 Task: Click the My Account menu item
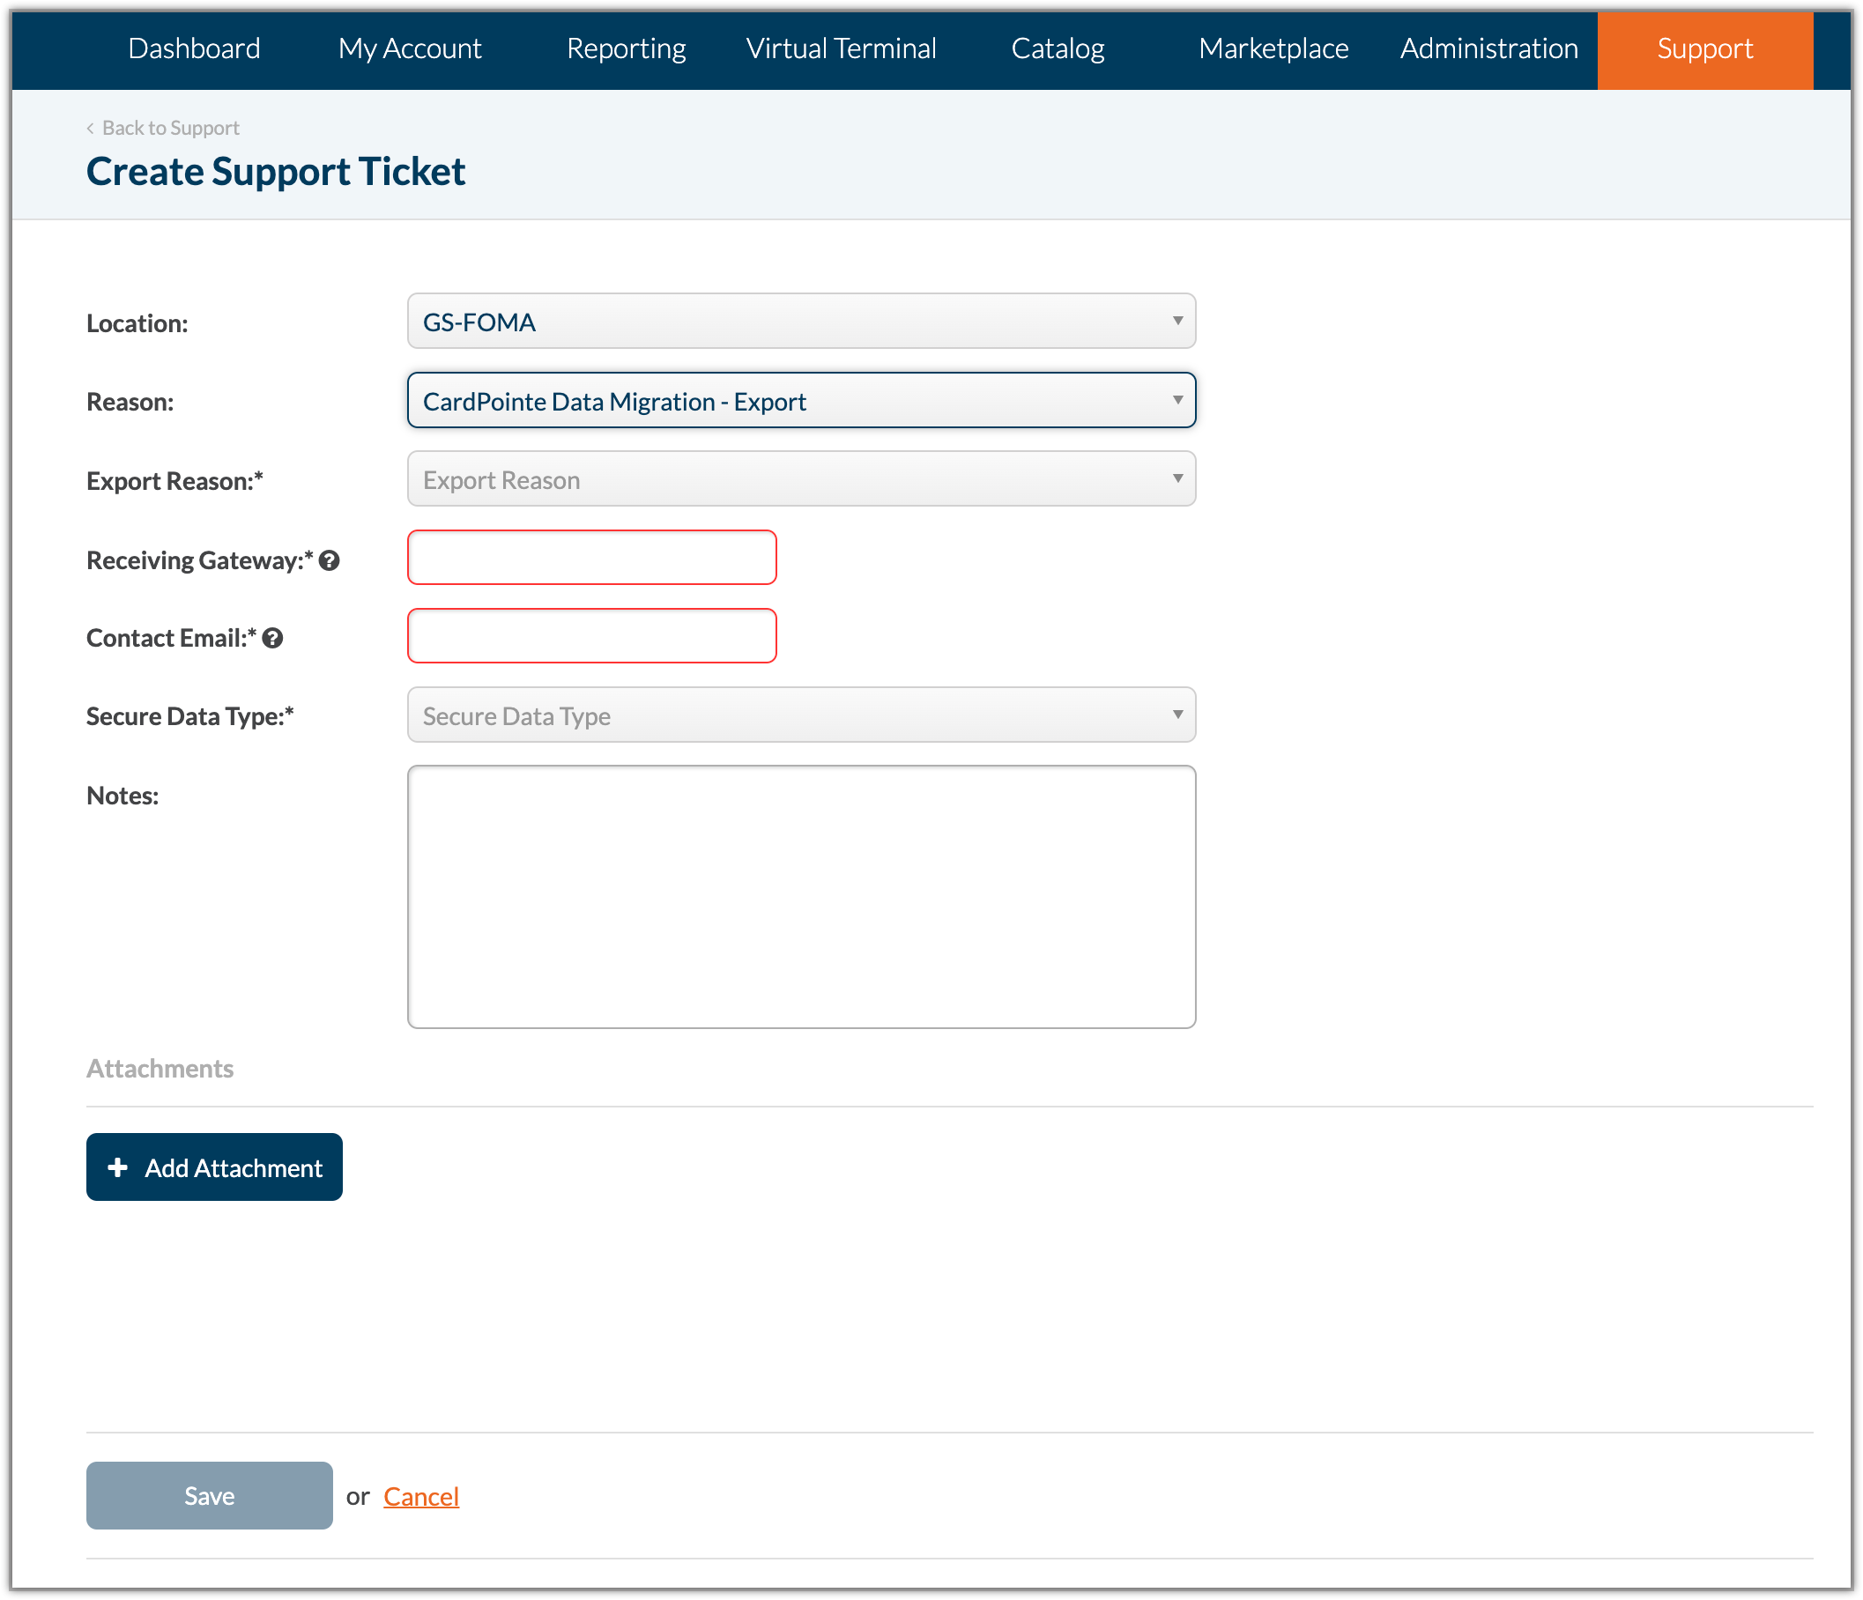[x=411, y=48]
